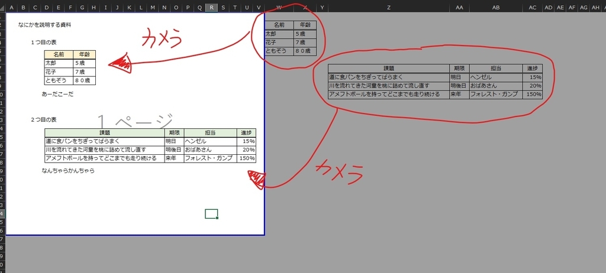
Task: Click beige 名前 header on the white page
Action: (59, 55)
